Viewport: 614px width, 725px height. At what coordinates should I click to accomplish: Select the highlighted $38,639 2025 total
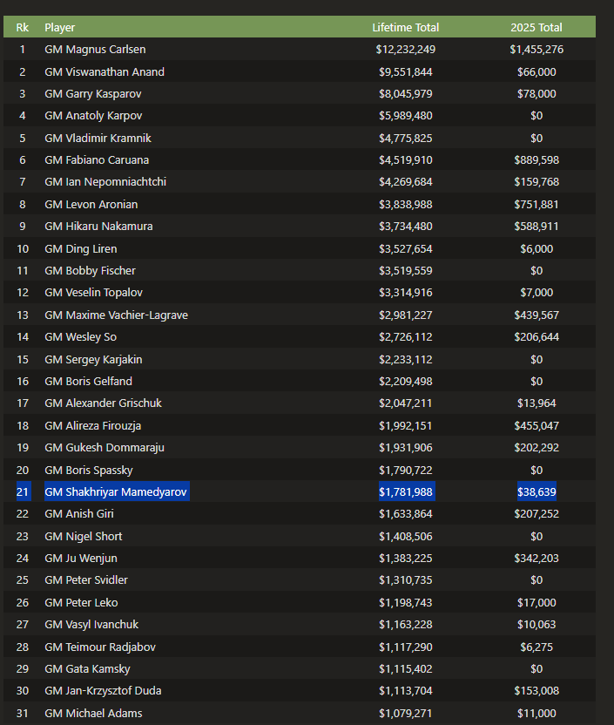536,492
